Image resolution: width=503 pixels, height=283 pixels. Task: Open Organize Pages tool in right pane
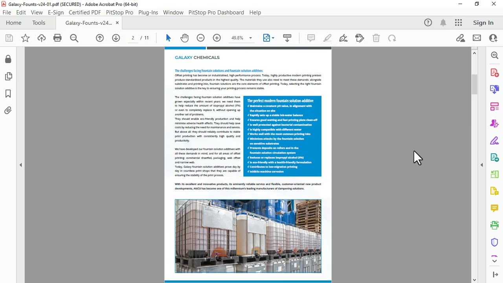coord(495,107)
